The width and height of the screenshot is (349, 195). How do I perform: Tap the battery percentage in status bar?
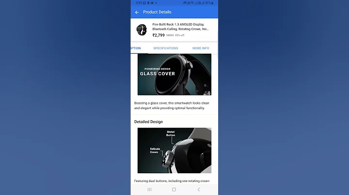pos(207,3)
